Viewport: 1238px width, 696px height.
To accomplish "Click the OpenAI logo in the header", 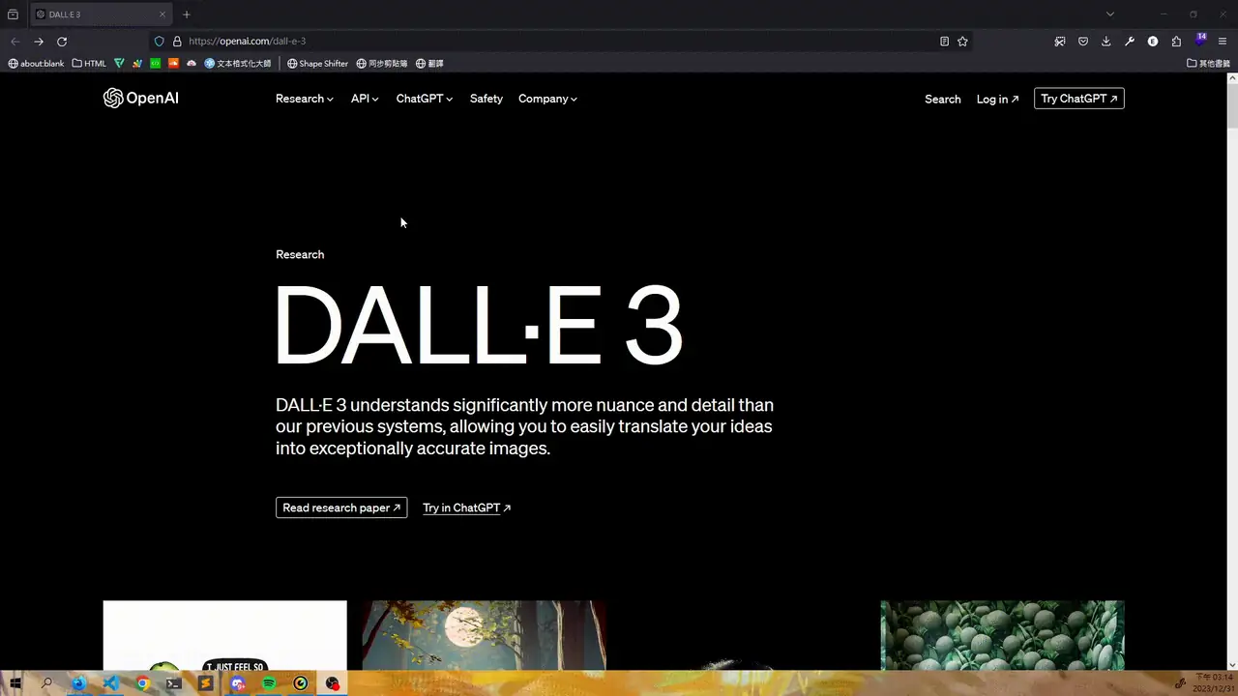I will pyautogui.click(x=140, y=99).
